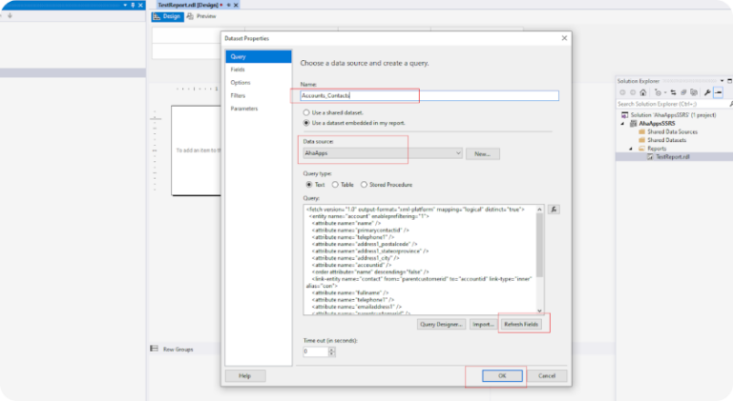This screenshot has height=401, width=733.
Task: Open Properties wrench icon in Solution Explorer
Action: point(705,93)
